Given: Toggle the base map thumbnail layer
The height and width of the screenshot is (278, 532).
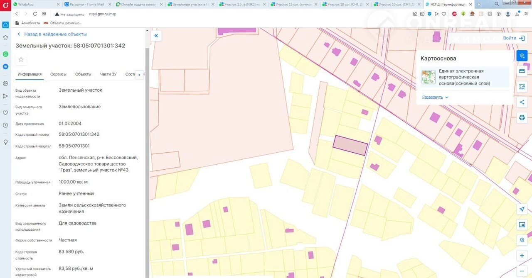Looking at the screenshot, I should click(x=429, y=77).
